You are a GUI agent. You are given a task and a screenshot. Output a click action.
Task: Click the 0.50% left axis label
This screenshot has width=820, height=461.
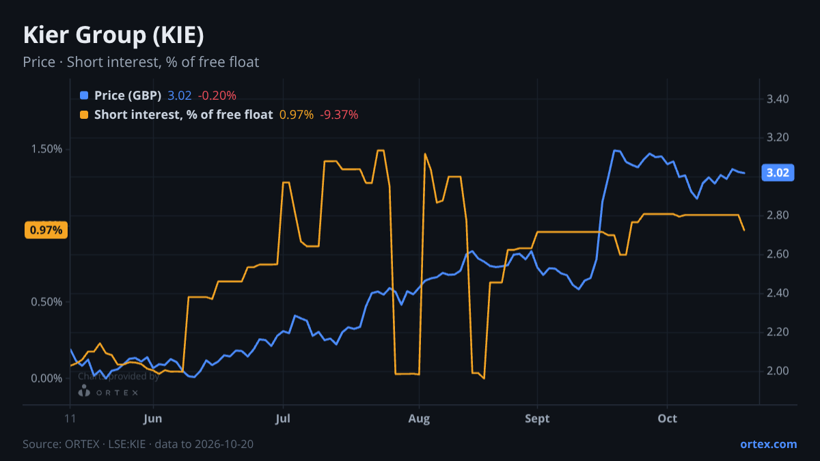click(x=46, y=302)
